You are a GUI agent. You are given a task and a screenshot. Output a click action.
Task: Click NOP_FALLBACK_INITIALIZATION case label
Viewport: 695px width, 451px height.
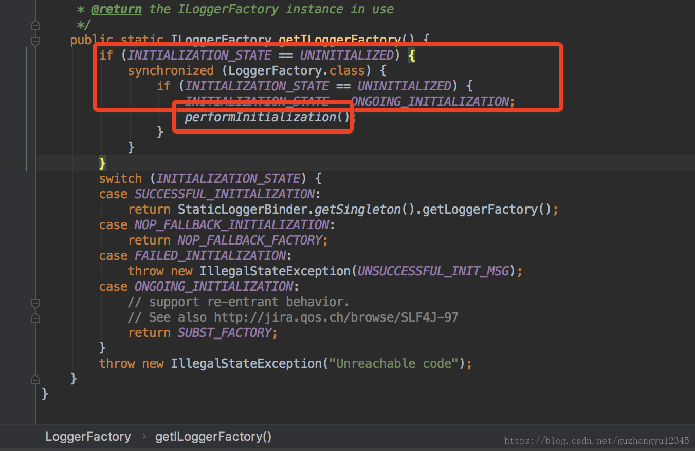pyautogui.click(x=232, y=225)
